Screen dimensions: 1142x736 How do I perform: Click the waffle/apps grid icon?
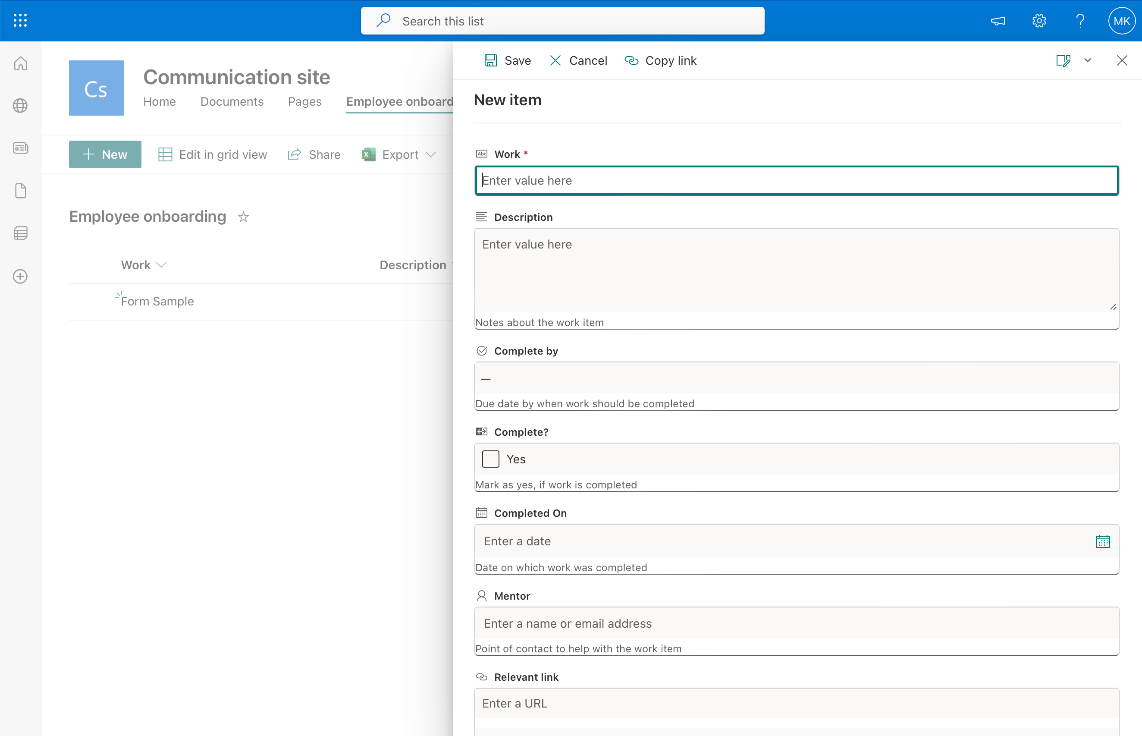[x=21, y=21]
